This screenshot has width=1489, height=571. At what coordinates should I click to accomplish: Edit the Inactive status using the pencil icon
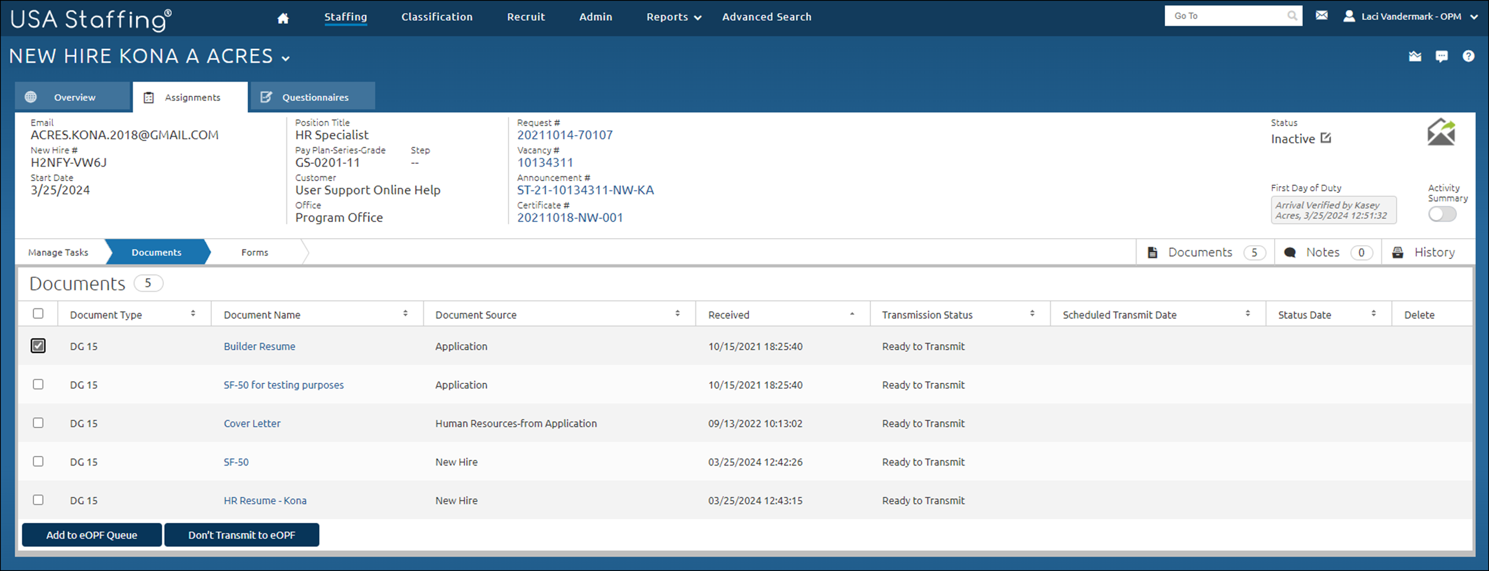[1326, 138]
